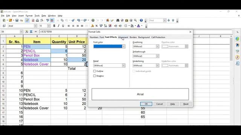Align cell text right
The image size is (241, 135).
[x=78, y=26]
